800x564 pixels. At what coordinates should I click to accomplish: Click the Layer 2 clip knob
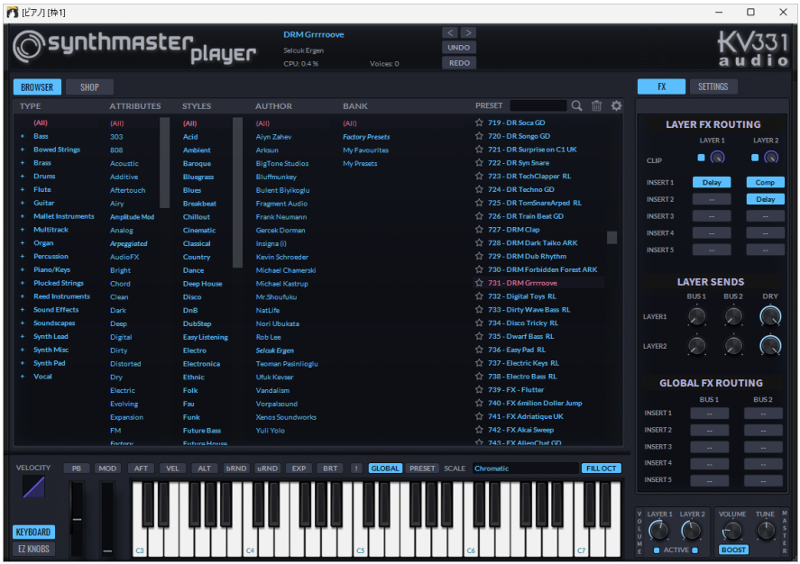pos(771,158)
